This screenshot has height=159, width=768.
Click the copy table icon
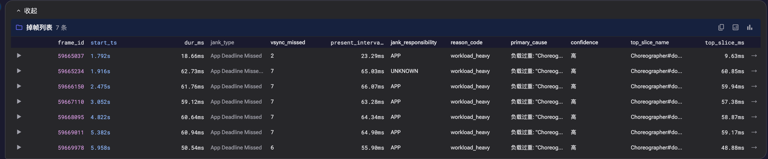pyautogui.click(x=721, y=27)
